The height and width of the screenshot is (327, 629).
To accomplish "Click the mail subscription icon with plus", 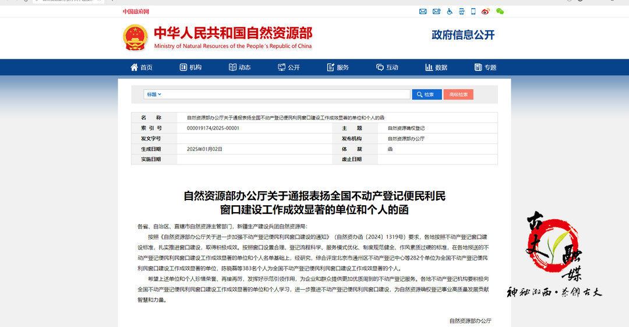I will point(436,11).
